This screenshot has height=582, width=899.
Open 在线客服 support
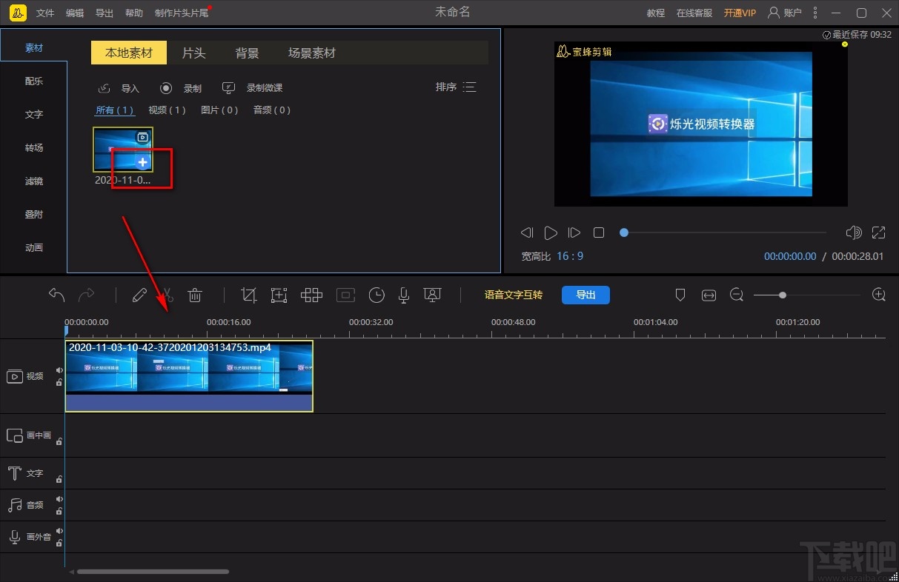694,13
